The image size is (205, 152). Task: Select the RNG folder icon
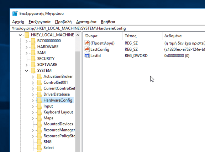pyautogui.click(x=40, y=142)
